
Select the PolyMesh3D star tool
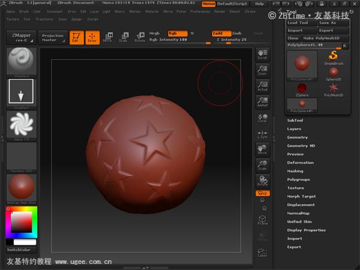(x=334, y=90)
